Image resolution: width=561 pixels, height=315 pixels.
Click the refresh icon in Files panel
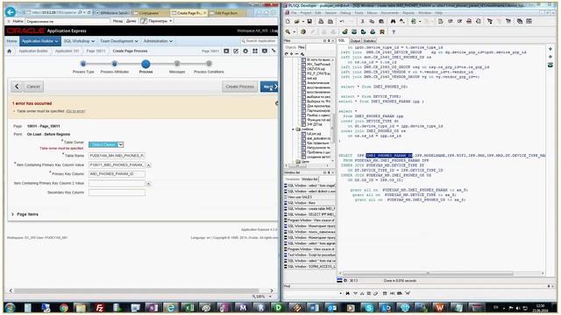[287, 54]
